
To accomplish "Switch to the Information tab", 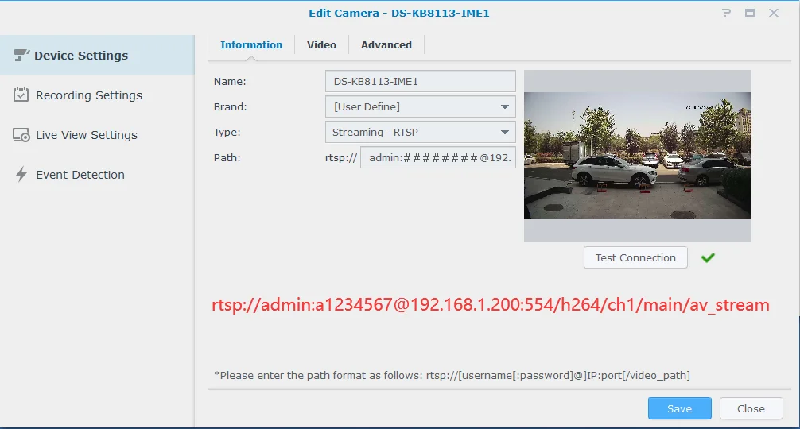I will click(251, 44).
